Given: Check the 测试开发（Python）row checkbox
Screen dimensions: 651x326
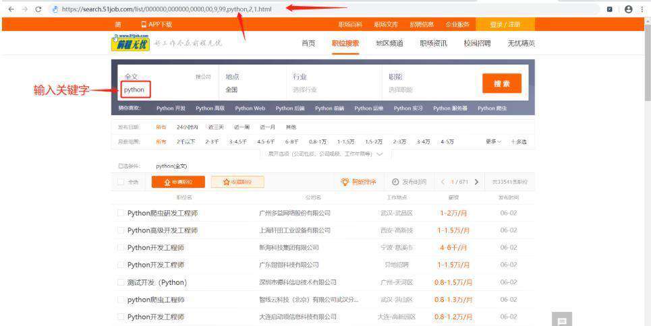Looking at the screenshot, I should [x=121, y=282].
